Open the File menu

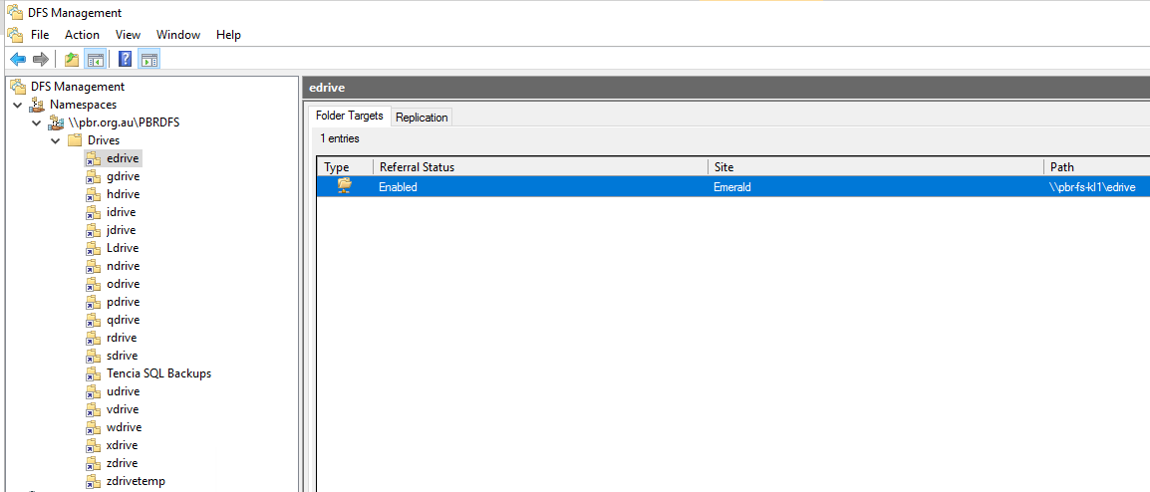(40, 35)
